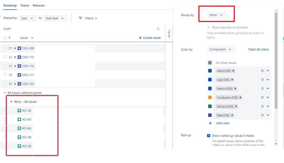
Task: Check the box for row 32
Action: [x=5, y=57]
